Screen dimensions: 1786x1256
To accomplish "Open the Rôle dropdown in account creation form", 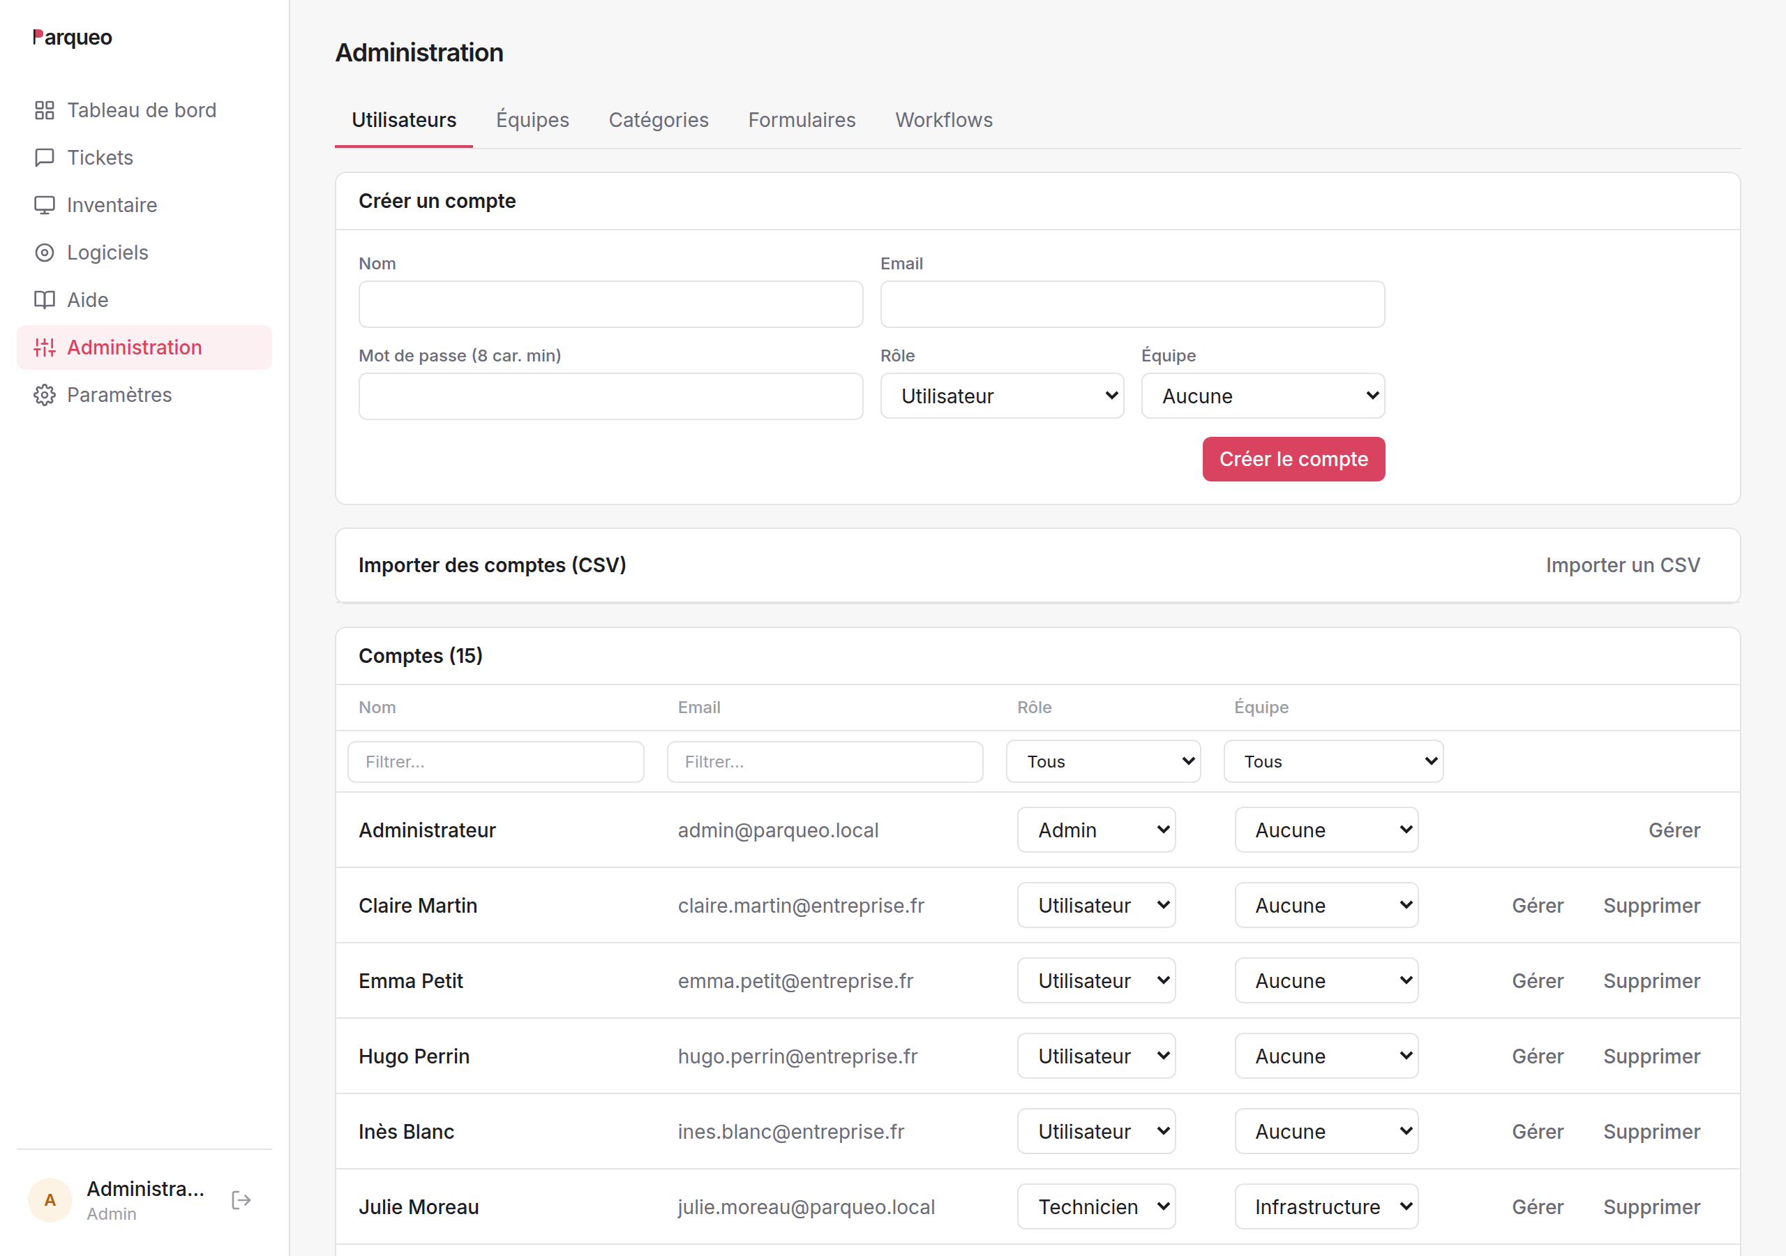I will tap(1002, 396).
